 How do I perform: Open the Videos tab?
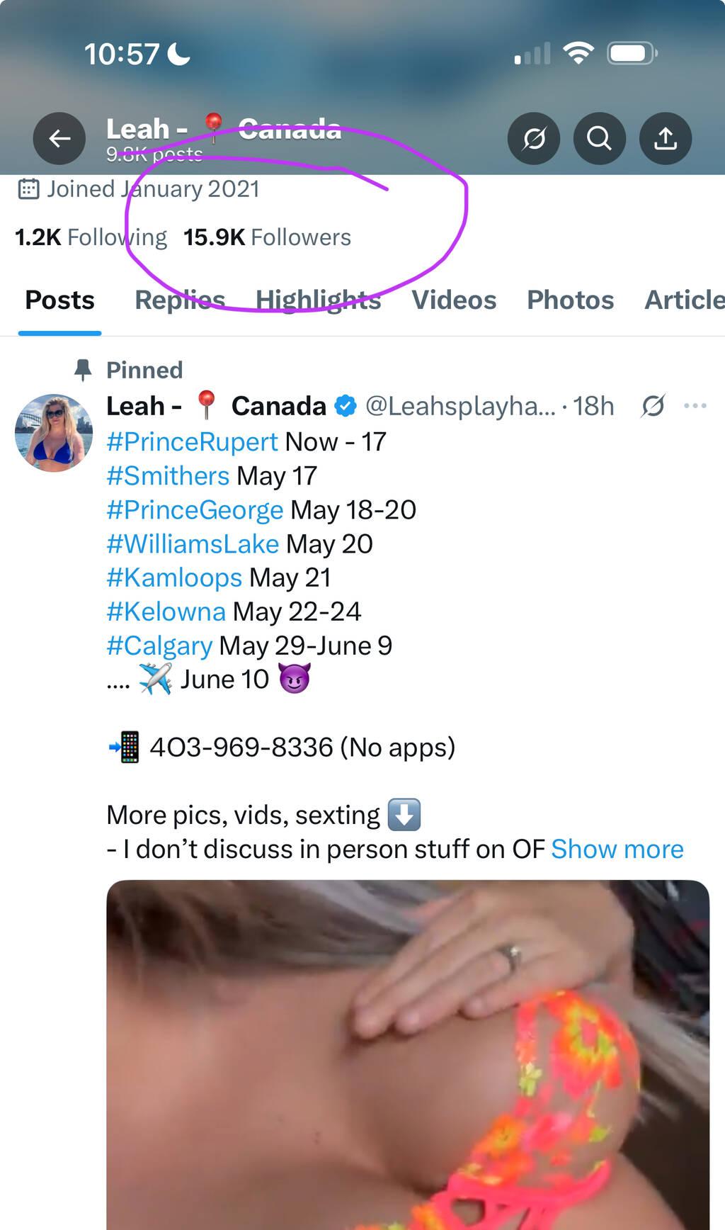(x=454, y=300)
